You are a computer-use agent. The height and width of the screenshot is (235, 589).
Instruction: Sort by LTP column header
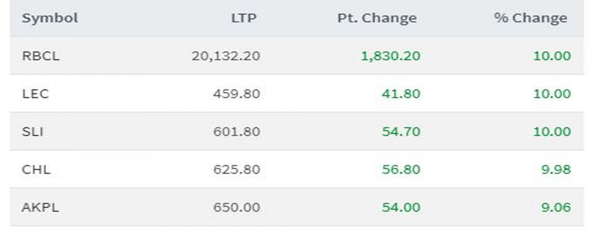tap(243, 18)
